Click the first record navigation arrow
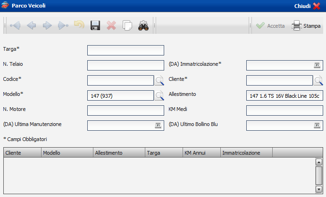Image resolution: width=326 pixels, height=197 pixels. pyautogui.click(x=16, y=26)
